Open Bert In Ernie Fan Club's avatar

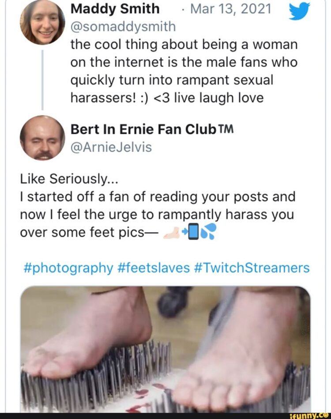[42, 137]
